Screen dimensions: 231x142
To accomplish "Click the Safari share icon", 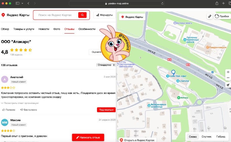I will point(217,3).
